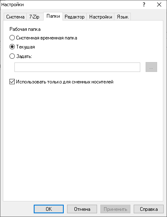Click the Рабочая папка group label
167x217 pixels.
coord(25,29)
